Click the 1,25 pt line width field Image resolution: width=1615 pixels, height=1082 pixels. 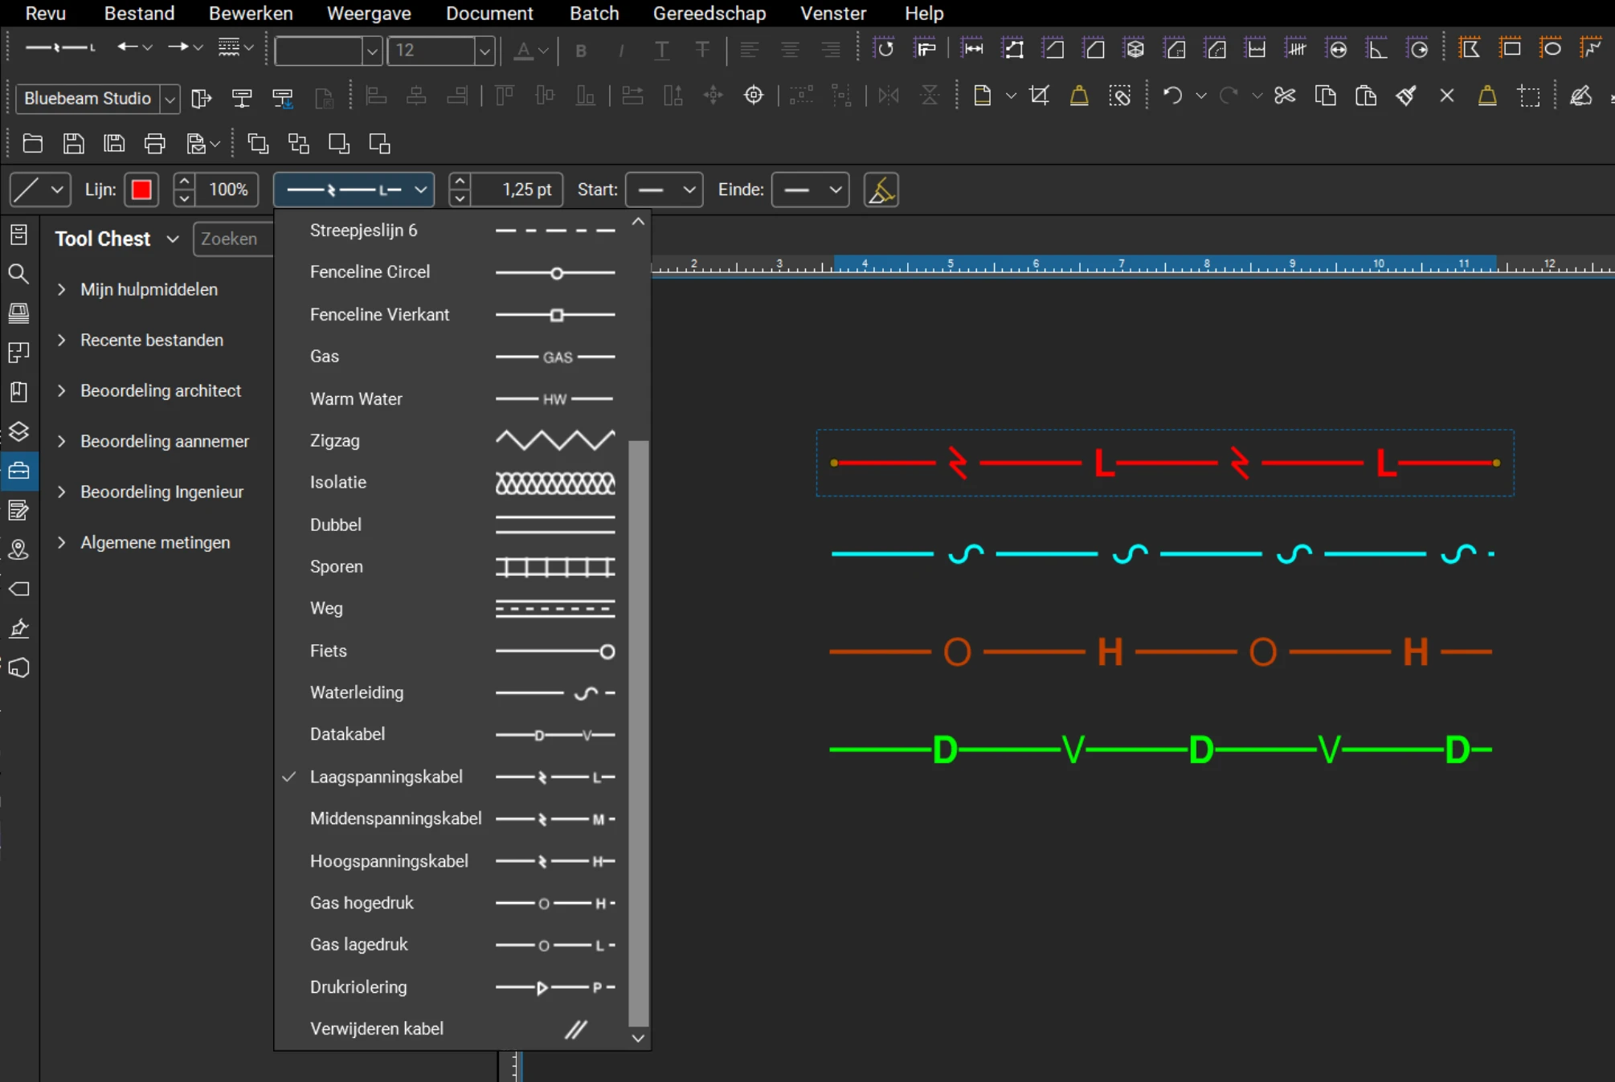tap(517, 190)
